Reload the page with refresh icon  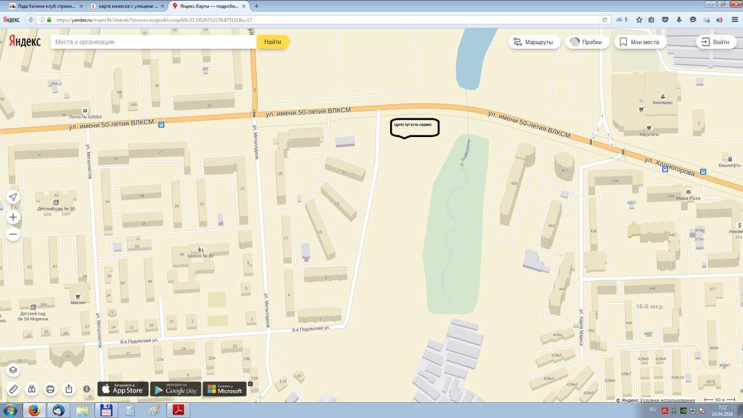(x=604, y=20)
